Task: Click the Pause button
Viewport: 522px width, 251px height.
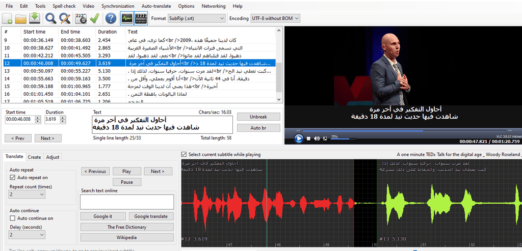Action: pyautogui.click(x=127, y=182)
